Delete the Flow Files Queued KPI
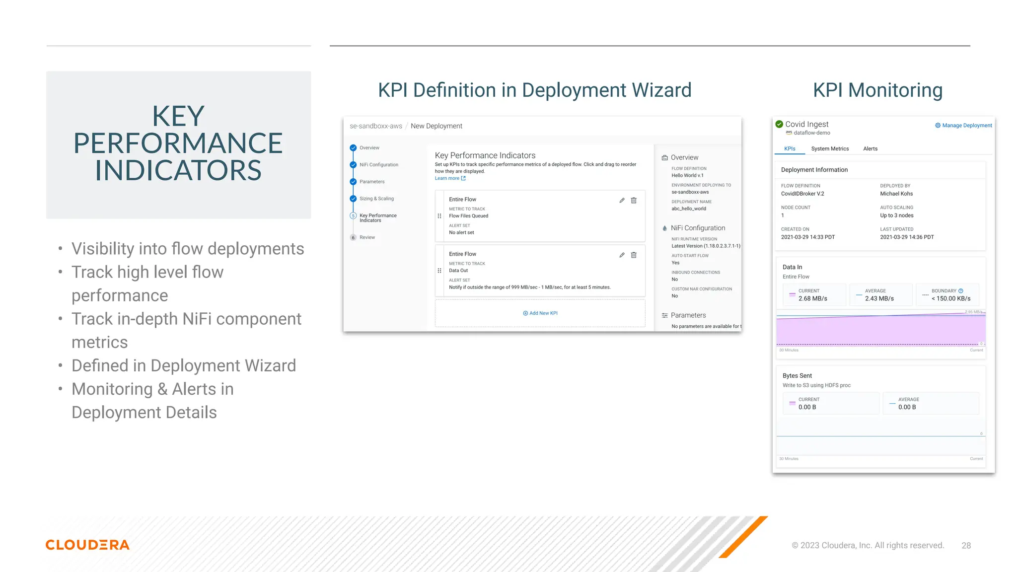 pyautogui.click(x=634, y=201)
